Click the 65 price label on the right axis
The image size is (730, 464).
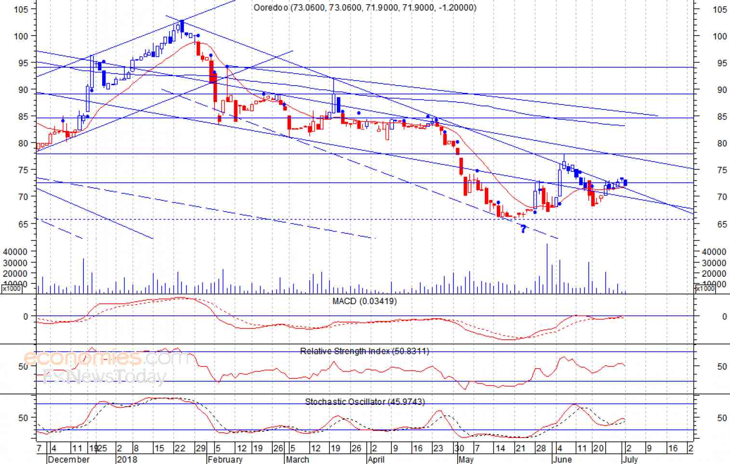coord(722,224)
